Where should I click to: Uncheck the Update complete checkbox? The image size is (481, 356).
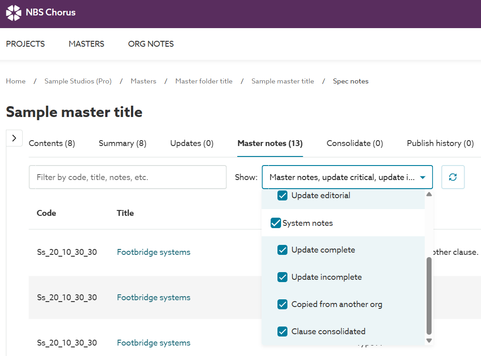(282, 250)
